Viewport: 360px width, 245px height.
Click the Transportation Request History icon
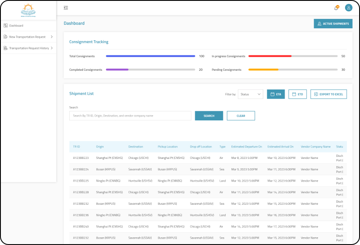pyautogui.click(x=6, y=48)
